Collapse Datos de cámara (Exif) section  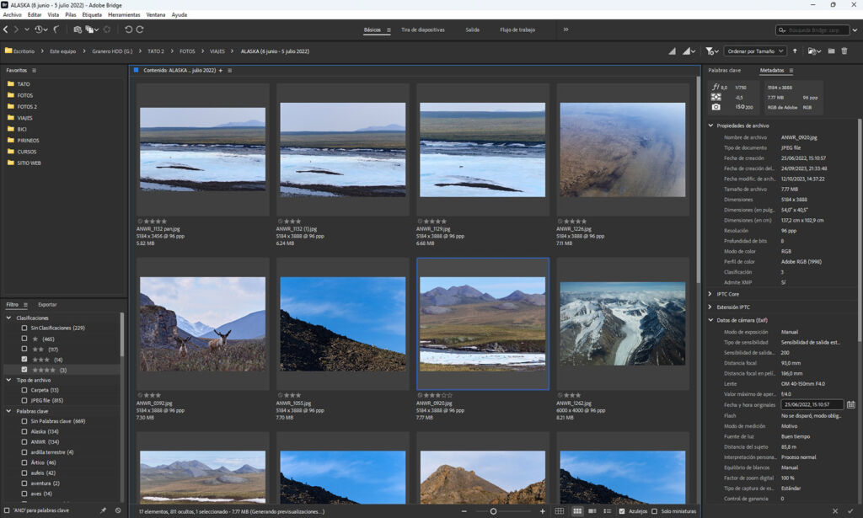pos(710,320)
